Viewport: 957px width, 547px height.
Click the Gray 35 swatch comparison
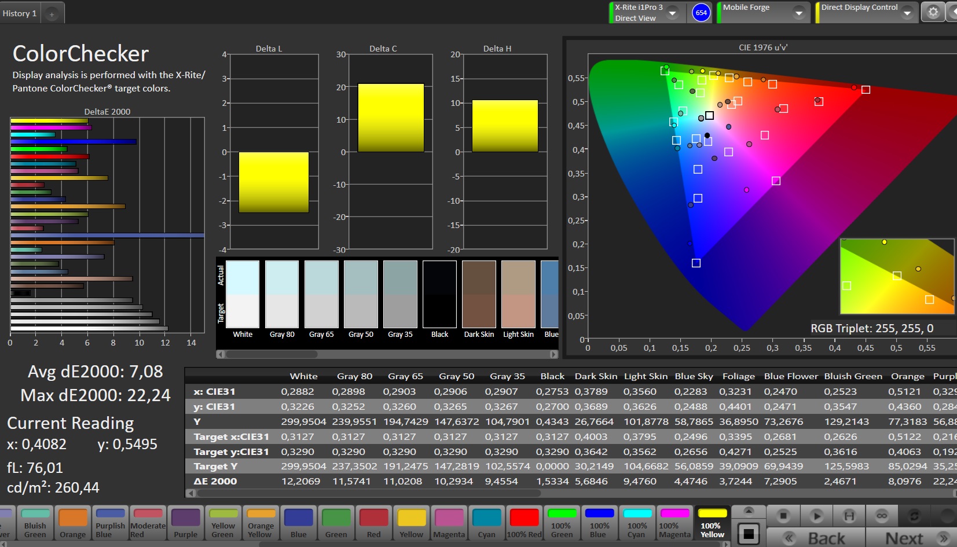pyautogui.click(x=400, y=294)
